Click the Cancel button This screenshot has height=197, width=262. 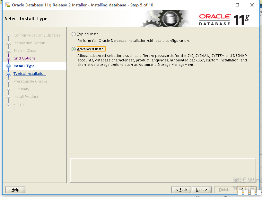pyautogui.click(x=247, y=190)
